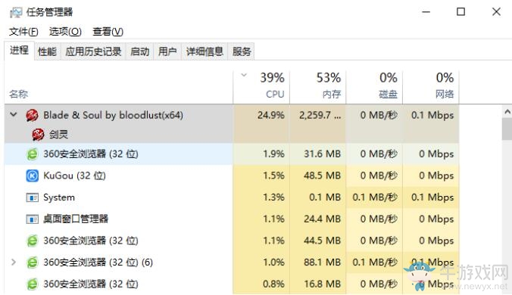512x295 pixels.
Task: Open the 文件(F) menu
Action: click(x=23, y=32)
